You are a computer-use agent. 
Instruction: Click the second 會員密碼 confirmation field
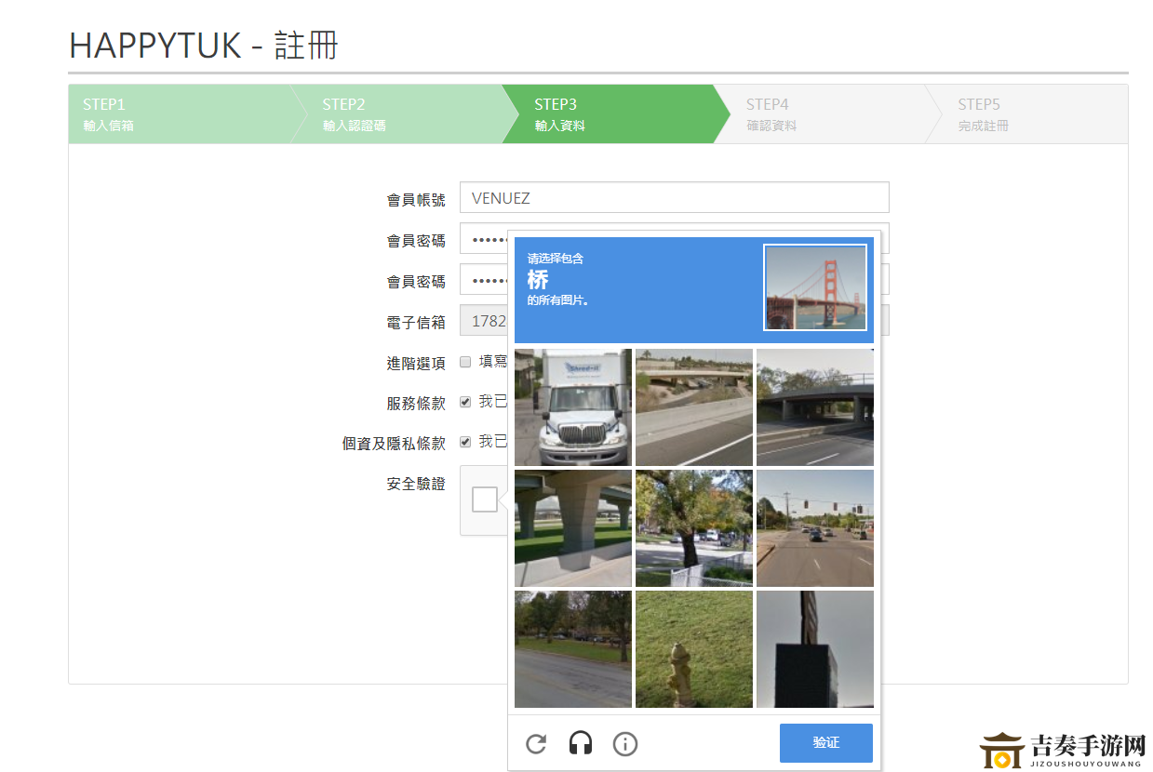click(484, 280)
